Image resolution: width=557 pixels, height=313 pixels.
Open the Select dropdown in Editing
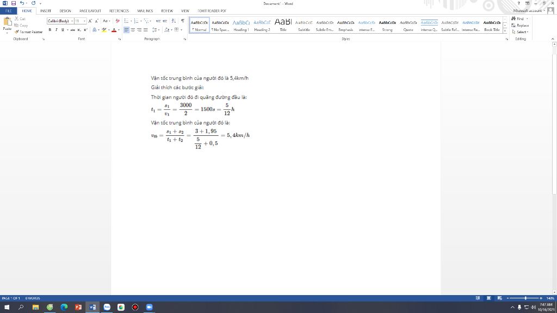click(520, 32)
